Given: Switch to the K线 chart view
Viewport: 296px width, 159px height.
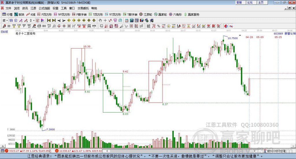Looking at the screenshot, I should pyautogui.click(x=31, y=14).
